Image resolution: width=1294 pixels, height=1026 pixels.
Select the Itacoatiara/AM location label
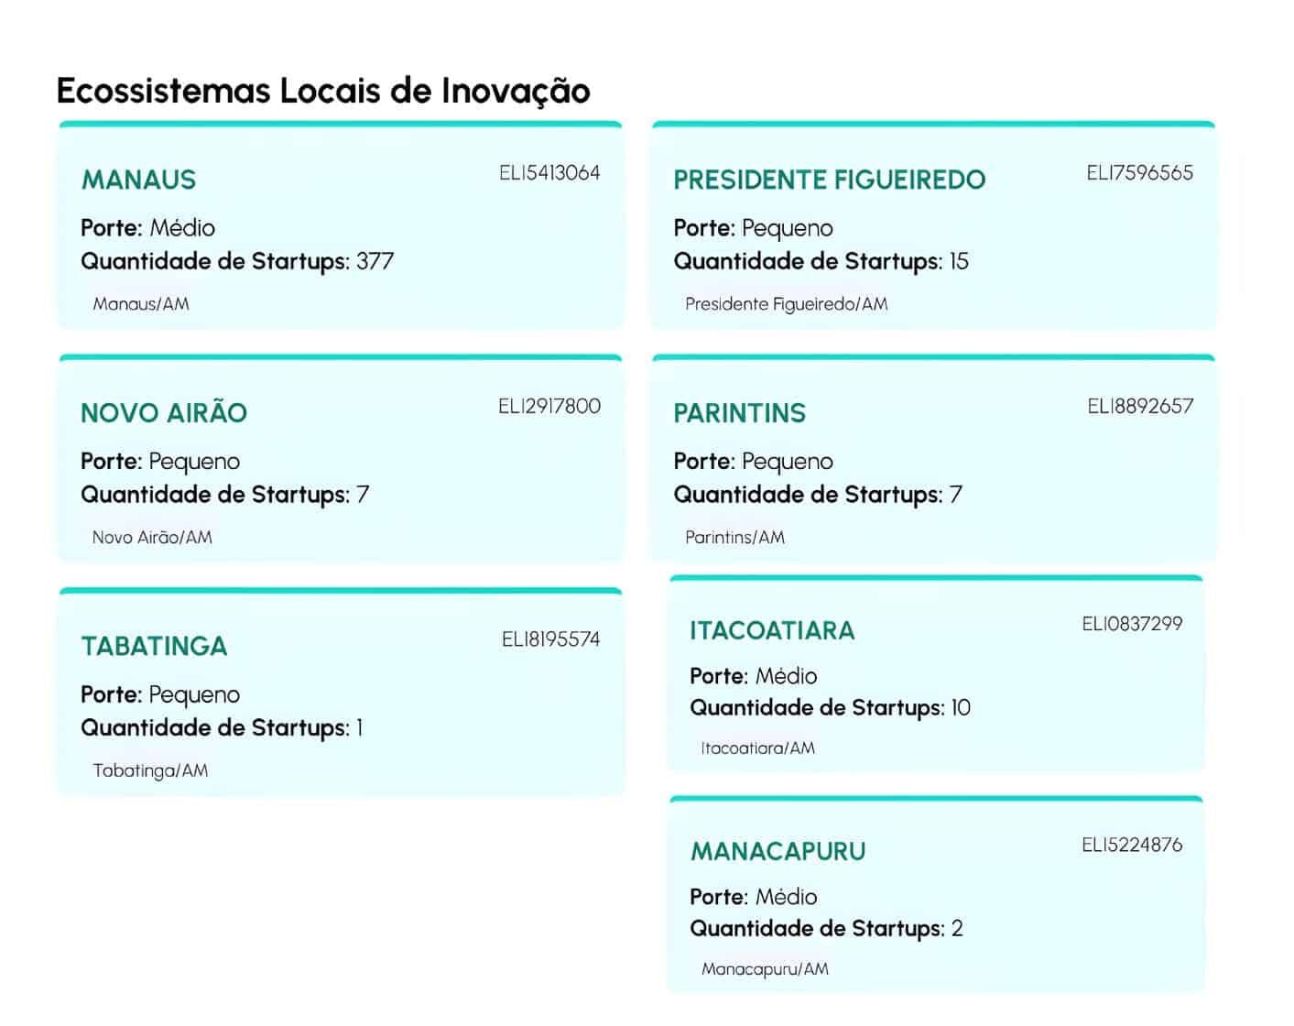click(x=757, y=748)
